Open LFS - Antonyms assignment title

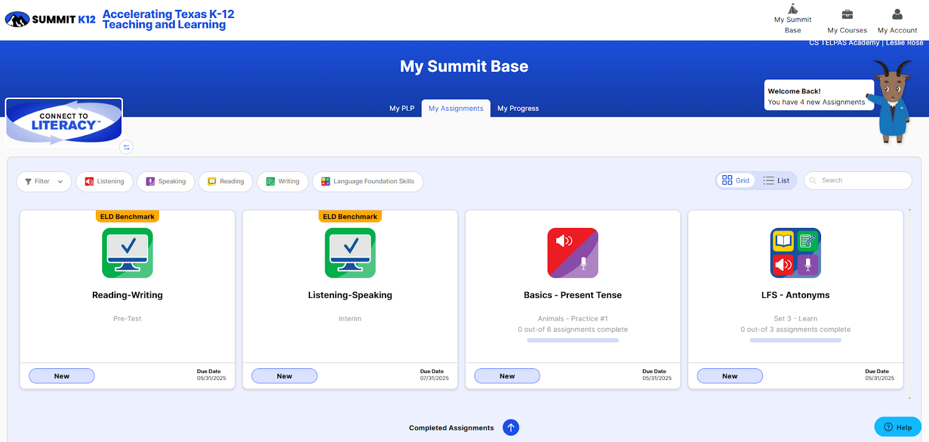795,295
